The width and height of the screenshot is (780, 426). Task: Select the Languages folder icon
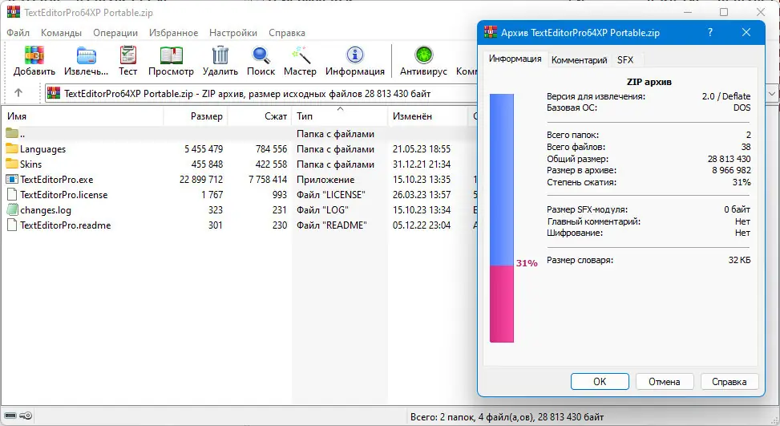click(x=12, y=148)
